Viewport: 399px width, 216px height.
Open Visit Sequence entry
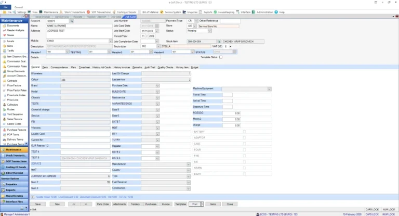15,115
